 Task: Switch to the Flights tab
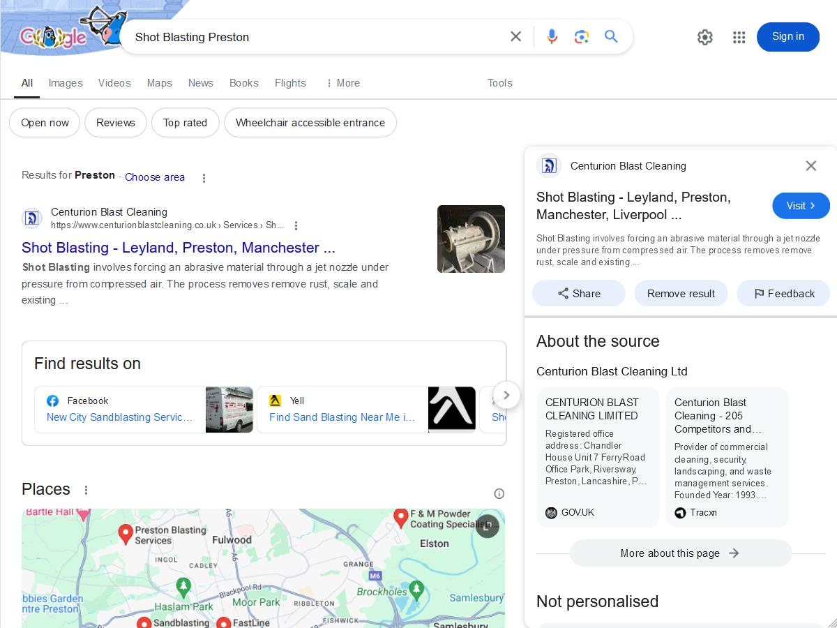coord(290,83)
